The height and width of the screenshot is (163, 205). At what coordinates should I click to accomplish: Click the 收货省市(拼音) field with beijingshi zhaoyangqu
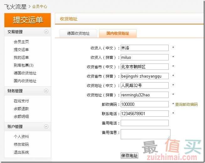[145, 76]
